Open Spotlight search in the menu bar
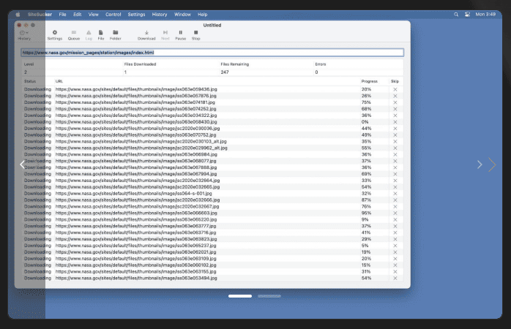Screen dimensions: 511x329 [456, 15]
